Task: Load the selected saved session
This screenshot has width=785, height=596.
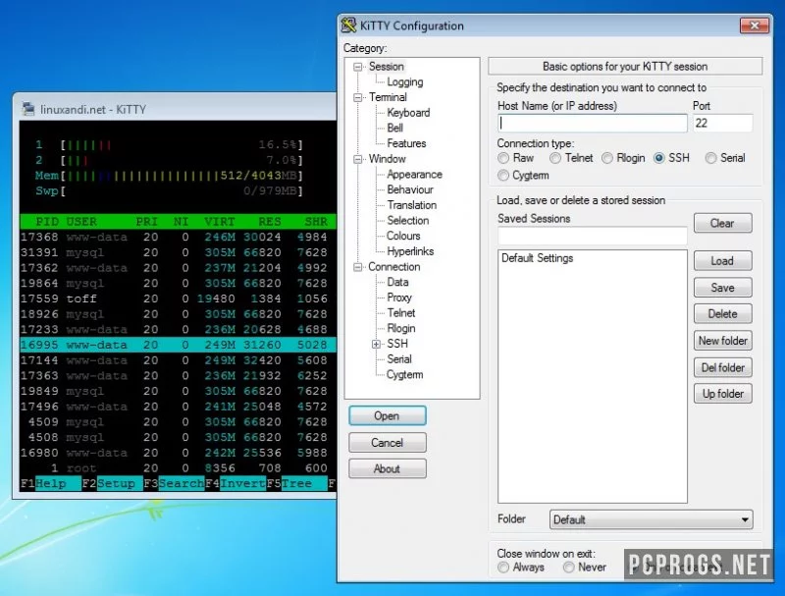Action: click(722, 261)
